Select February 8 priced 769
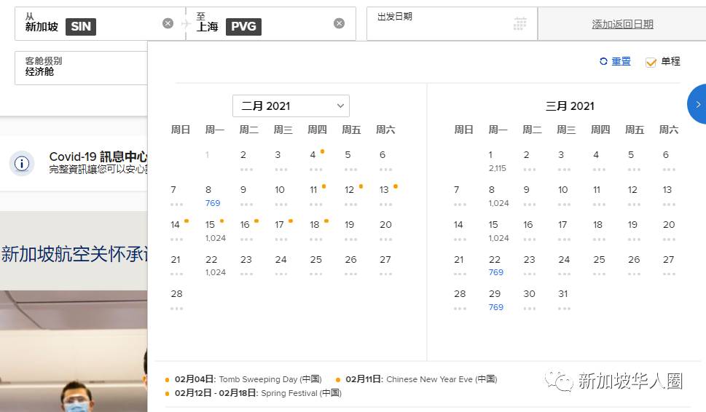 click(x=213, y=196)
